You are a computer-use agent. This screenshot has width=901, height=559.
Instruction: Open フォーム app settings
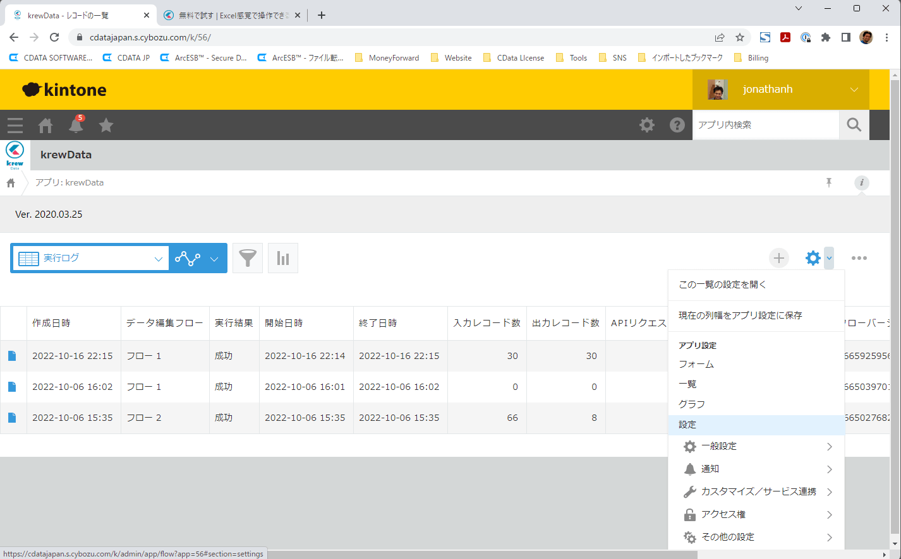[x=756, y=365]
